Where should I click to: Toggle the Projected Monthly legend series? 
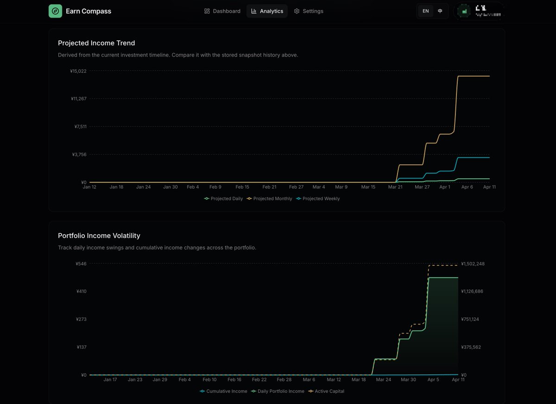point(269,199)
